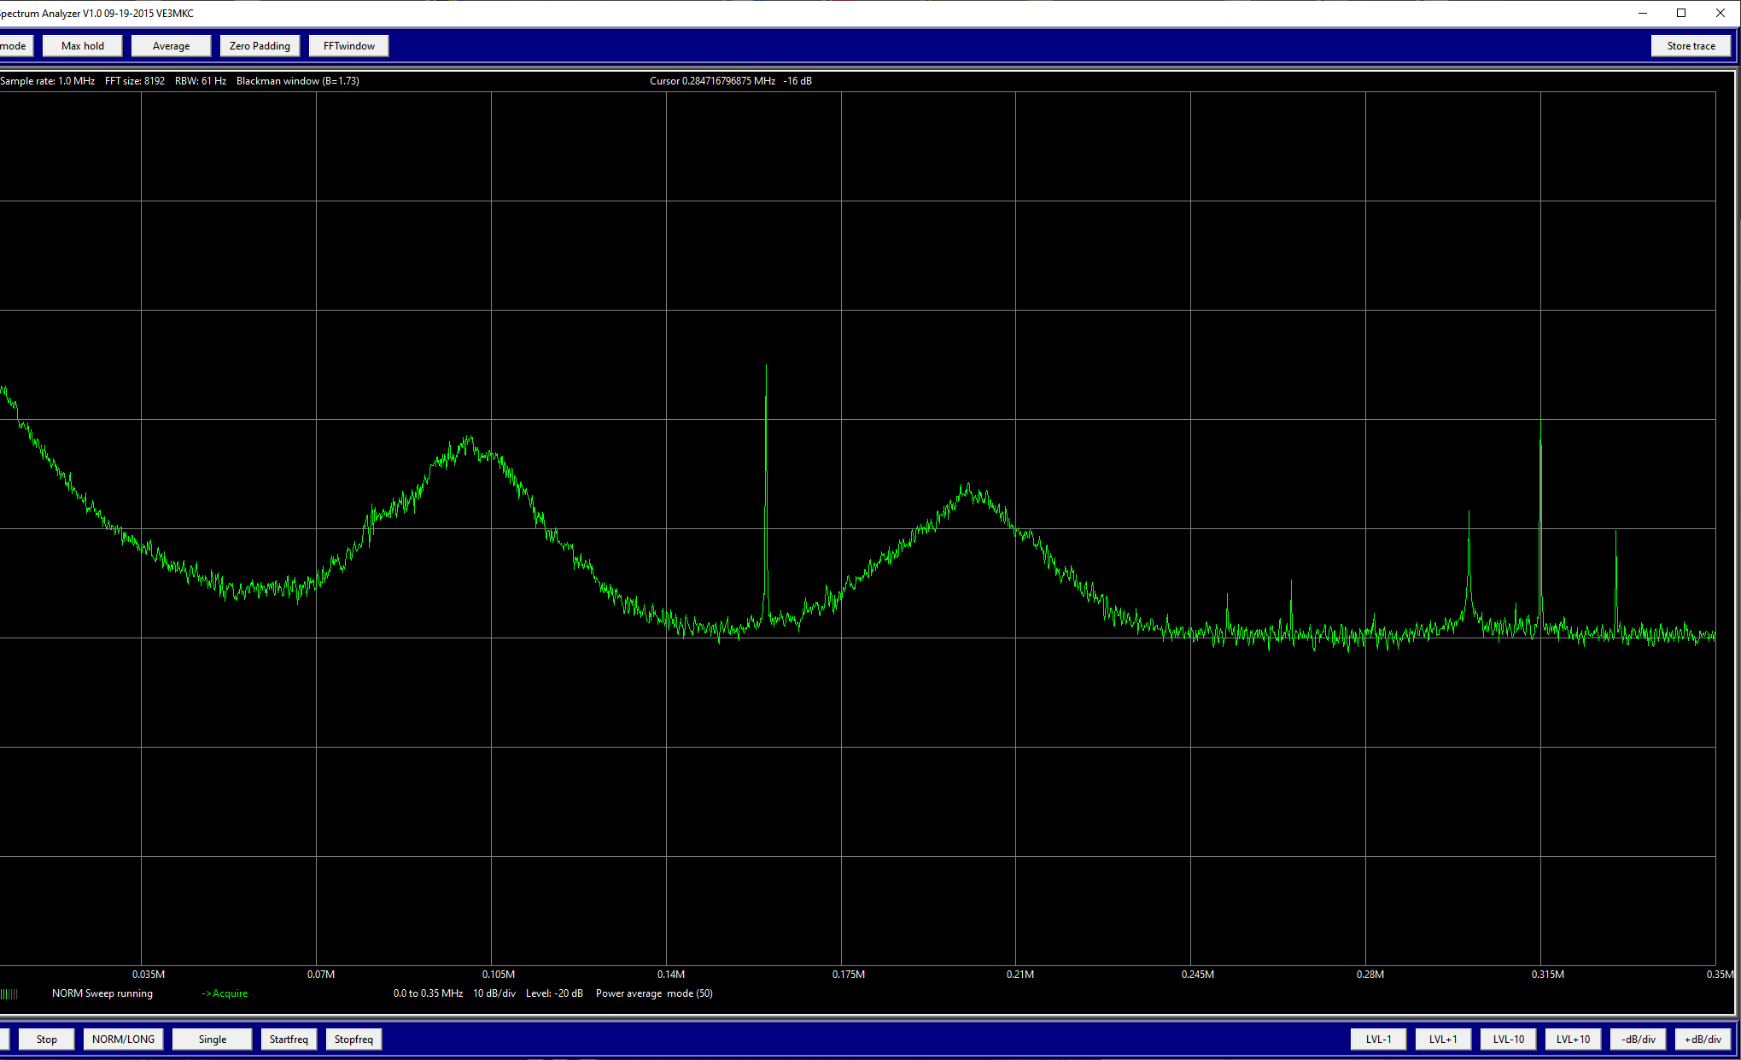Click the '0.0 to 0.35 MHz' range text
1741x1060 pixels.
click(428, 993)
